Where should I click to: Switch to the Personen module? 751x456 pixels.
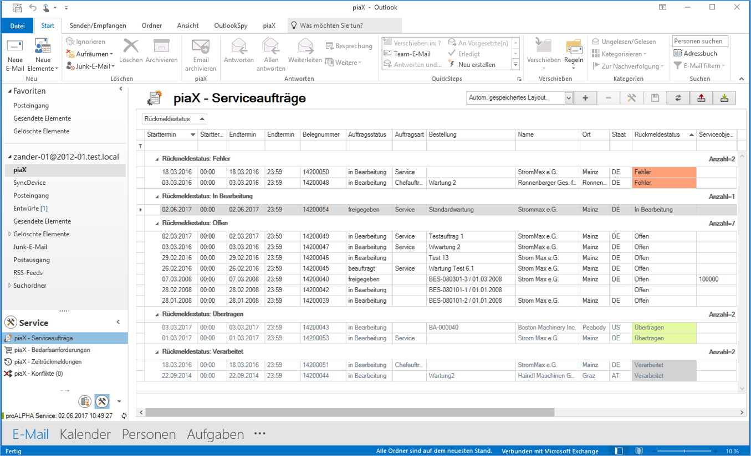tap(149, 434)
